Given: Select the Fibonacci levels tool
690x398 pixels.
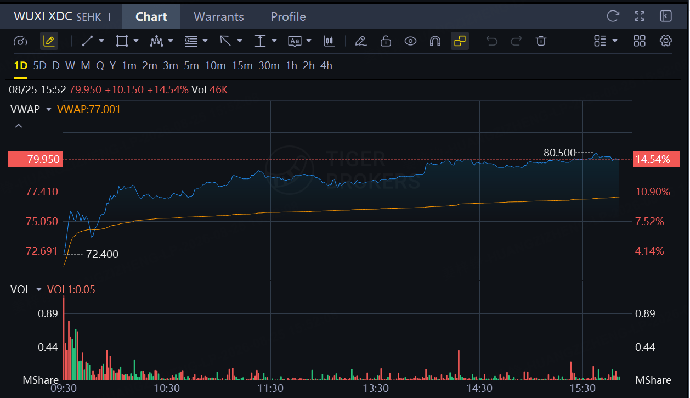Looking at the screenshot, I should coord(191,41).
